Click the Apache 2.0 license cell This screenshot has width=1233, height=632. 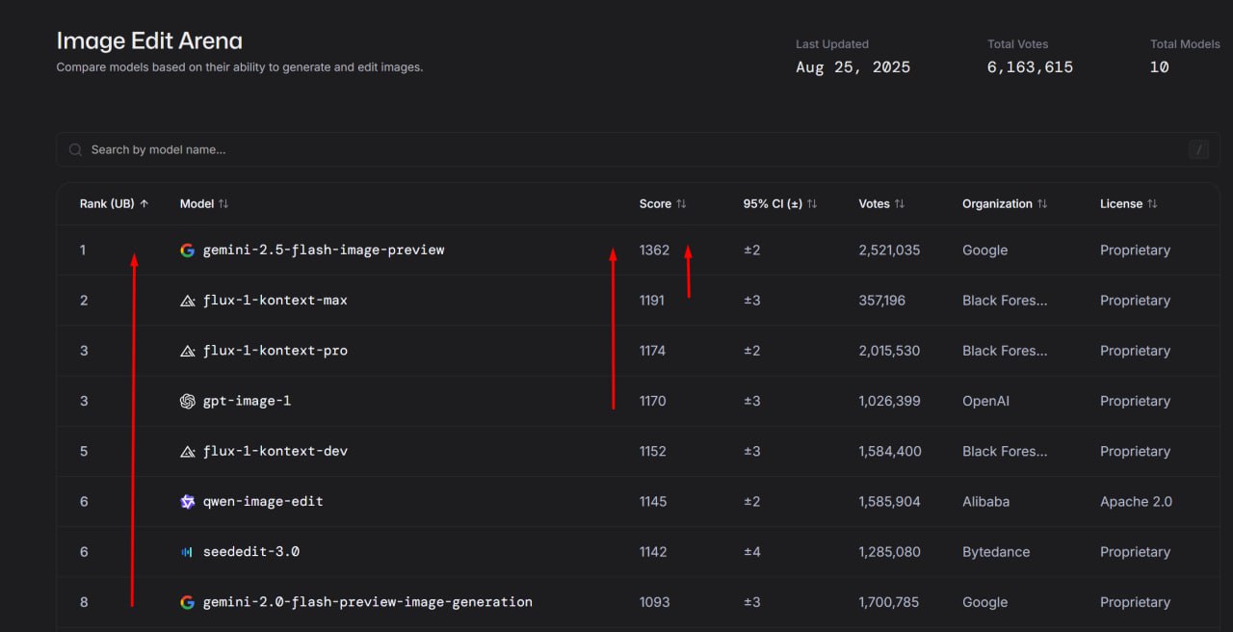click(x=1136, y=502)
